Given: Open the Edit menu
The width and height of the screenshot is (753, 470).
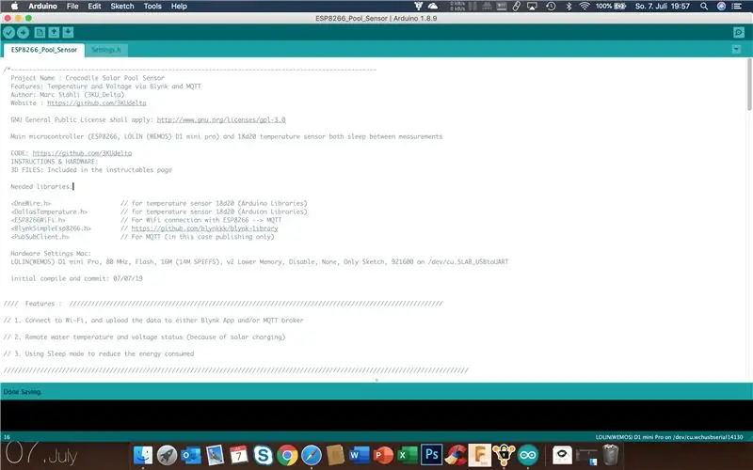Looking at the screenshot, I should click(94, 7).
